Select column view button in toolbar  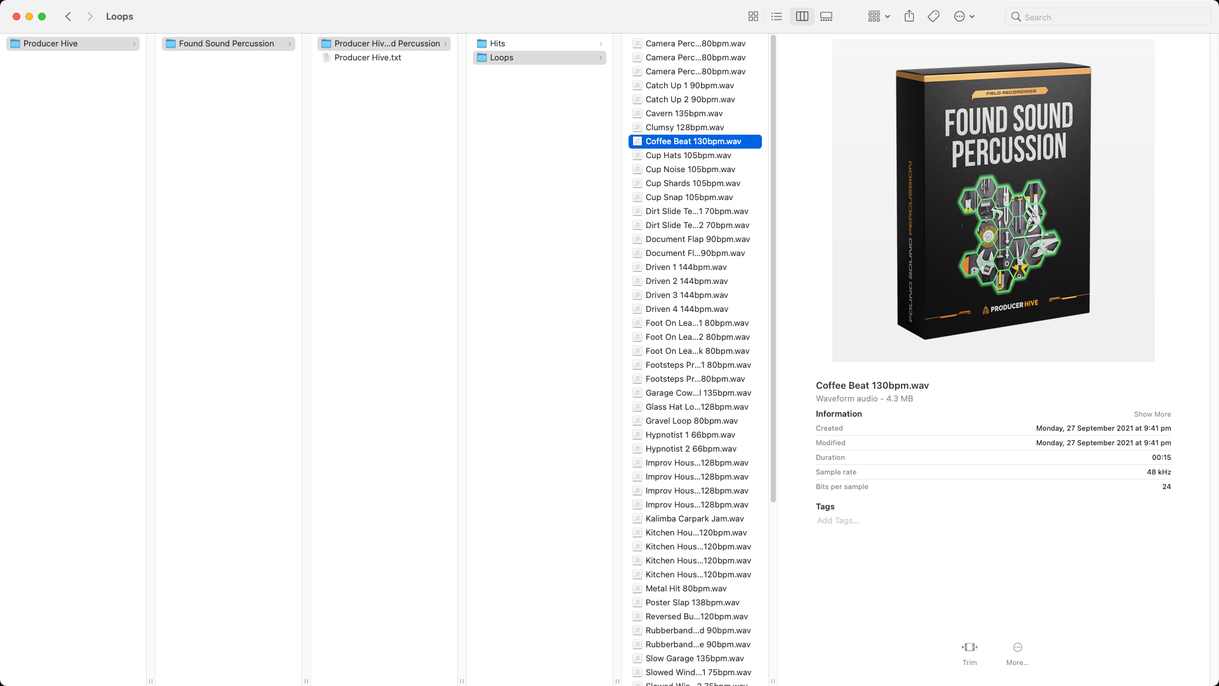802,17
